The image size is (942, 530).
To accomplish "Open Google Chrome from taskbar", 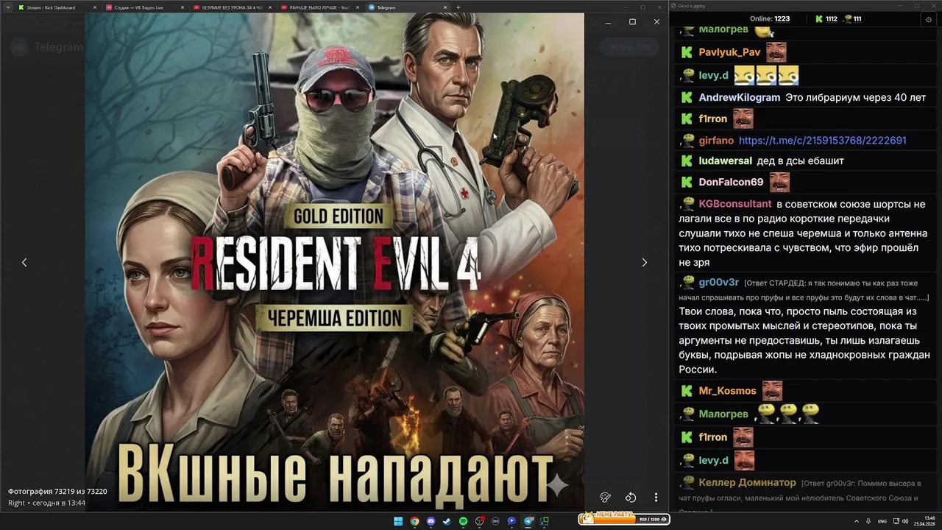I will [x=414, y=521].
